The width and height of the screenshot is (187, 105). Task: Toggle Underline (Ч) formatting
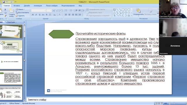coord(40,15)
